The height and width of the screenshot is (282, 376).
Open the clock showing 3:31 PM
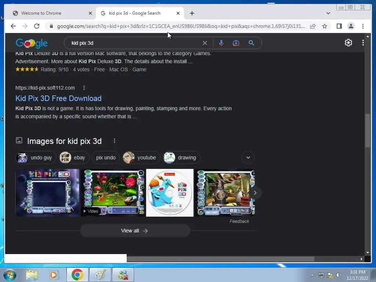(357, 275)
